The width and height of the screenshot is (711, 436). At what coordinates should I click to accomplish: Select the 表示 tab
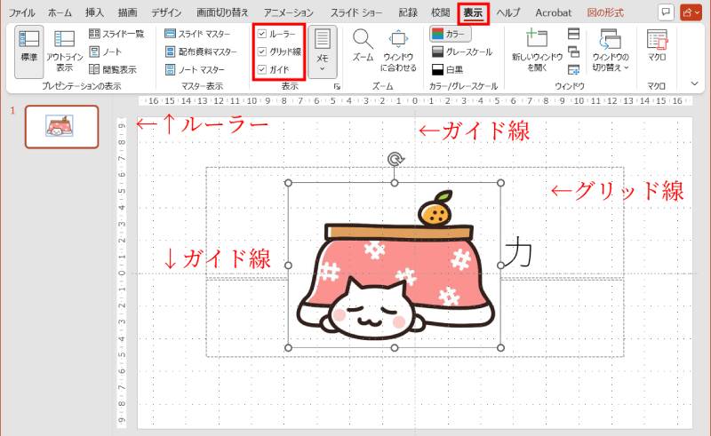pyautogui.click(x=473, y=13)
